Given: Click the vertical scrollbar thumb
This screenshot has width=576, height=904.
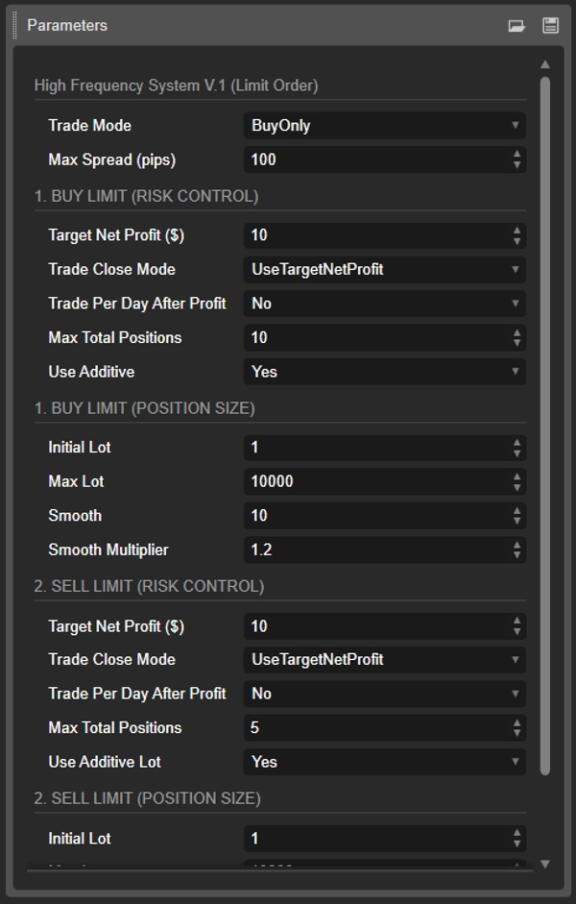Looking at the screenshot, I should [x=545, y=423].
